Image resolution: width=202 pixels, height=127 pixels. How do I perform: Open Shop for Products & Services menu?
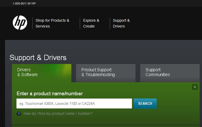coord(52,23)
